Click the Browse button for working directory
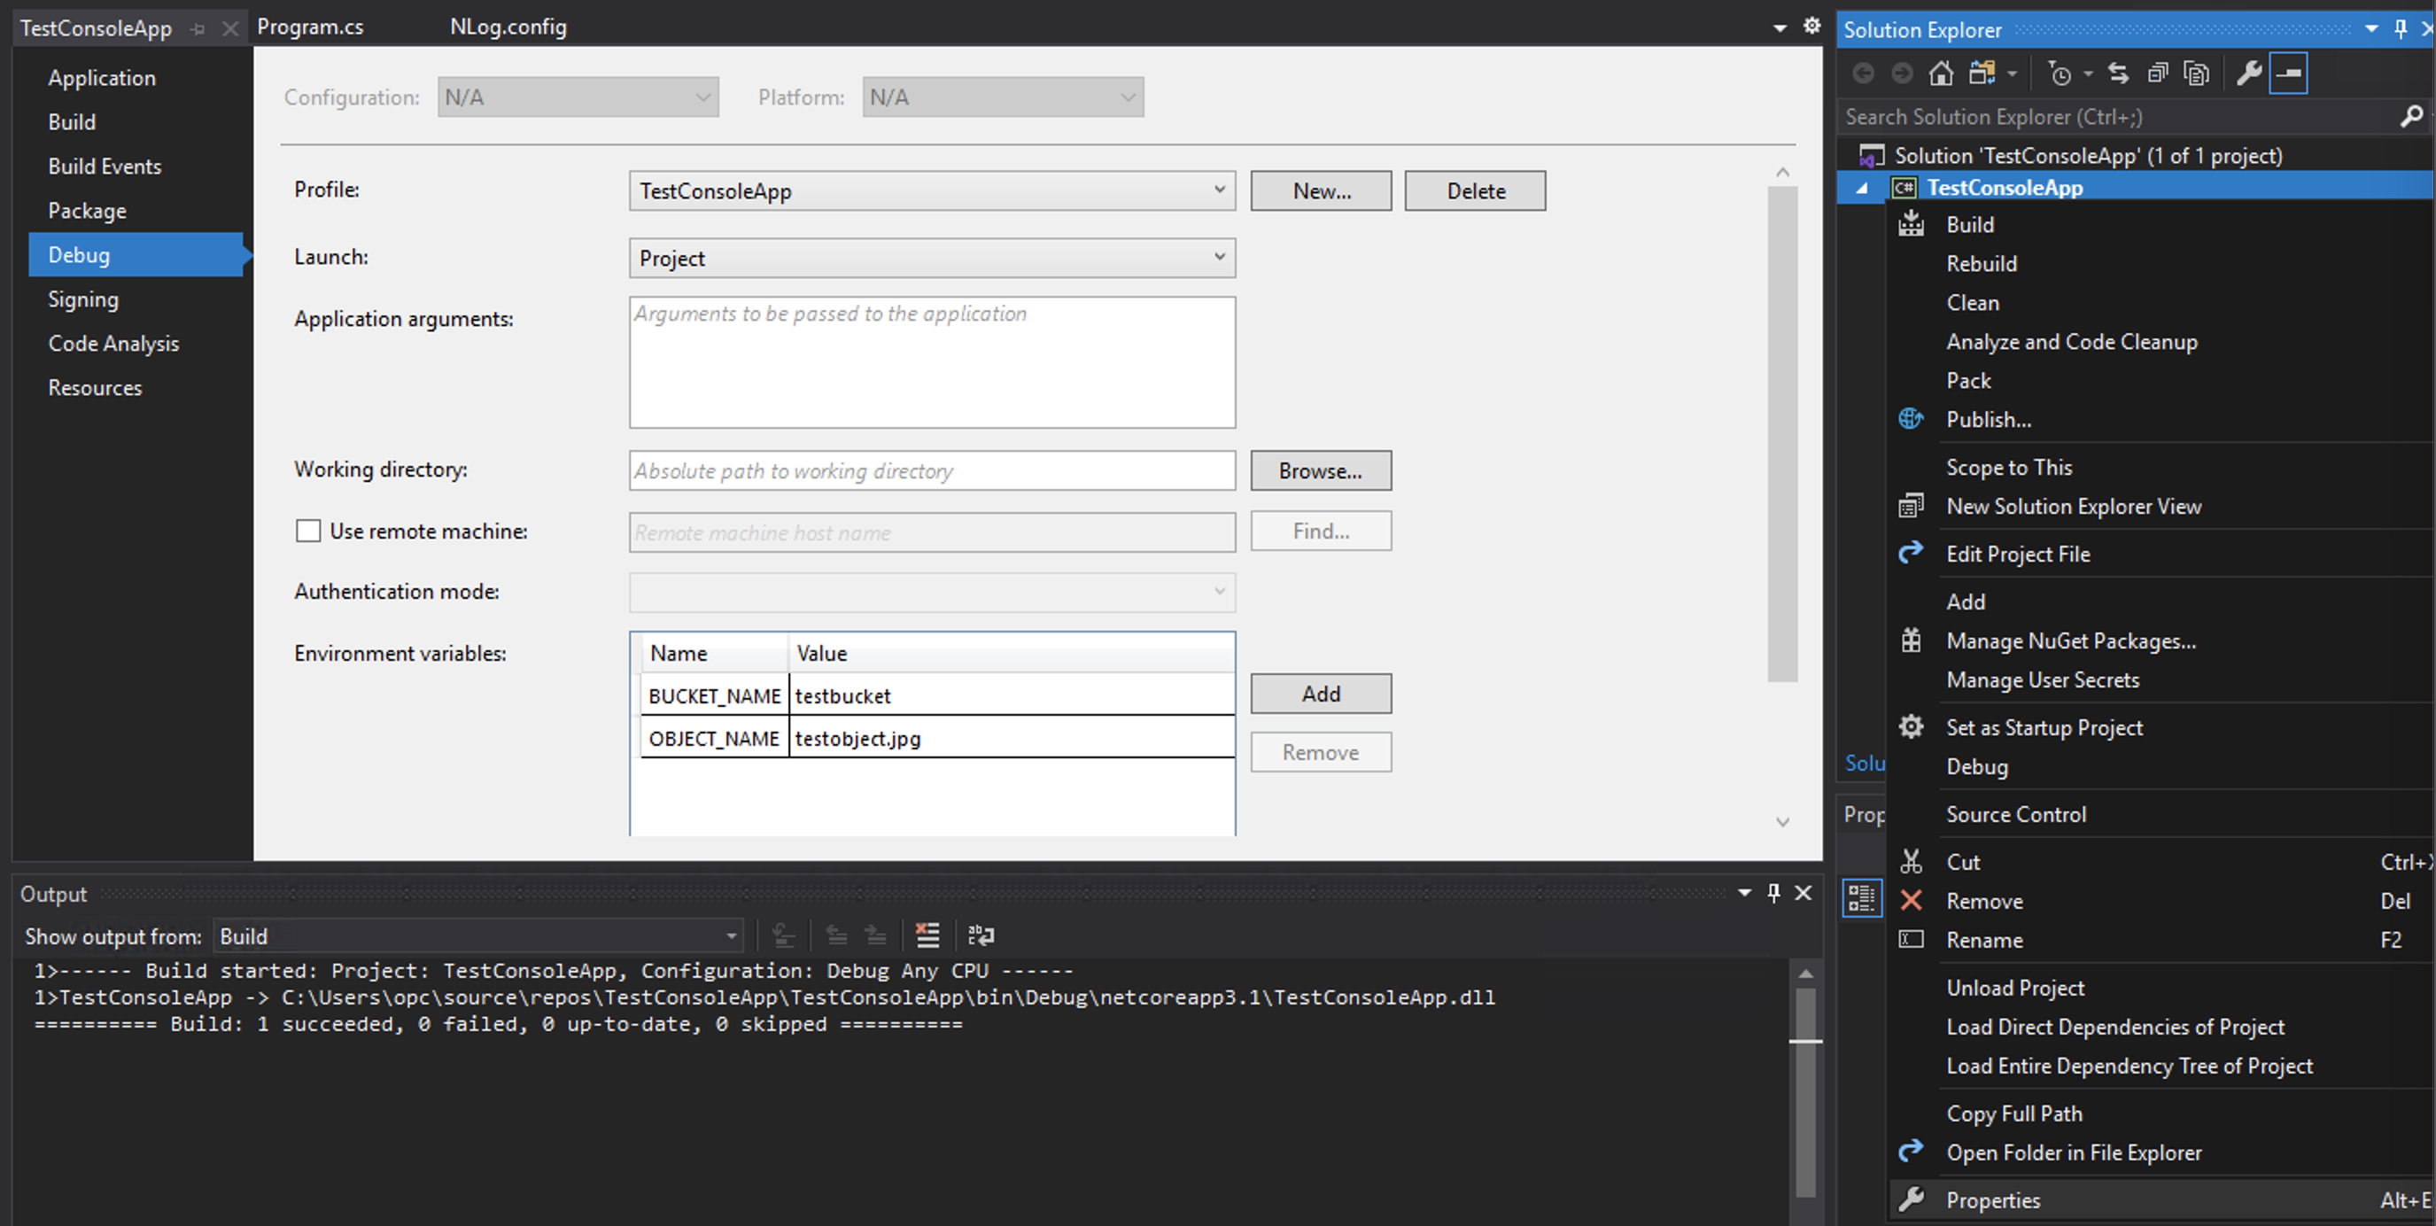2436x1226 pixels. point(1320,470)
